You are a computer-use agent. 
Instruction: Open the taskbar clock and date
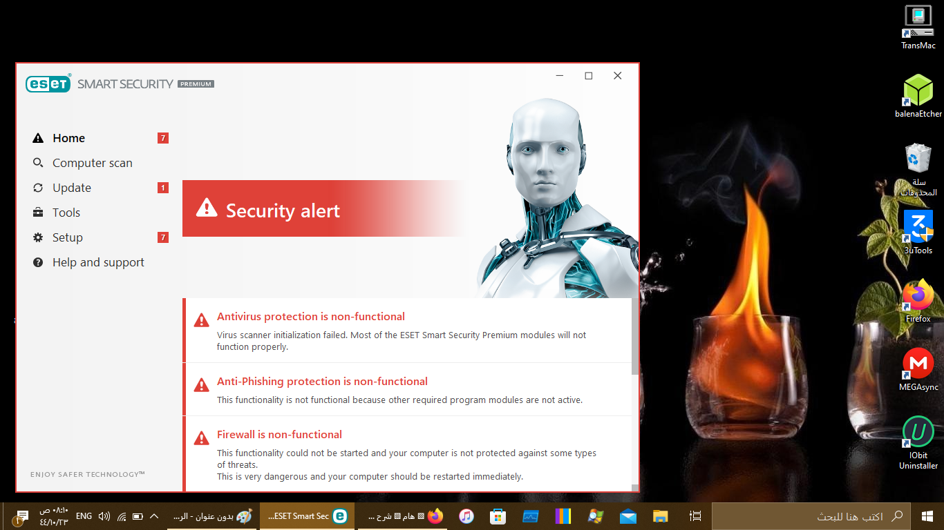[x=54, y=516]
